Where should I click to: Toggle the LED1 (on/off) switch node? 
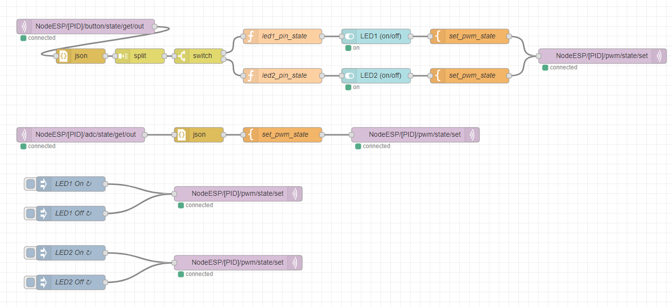click(349, 36)
